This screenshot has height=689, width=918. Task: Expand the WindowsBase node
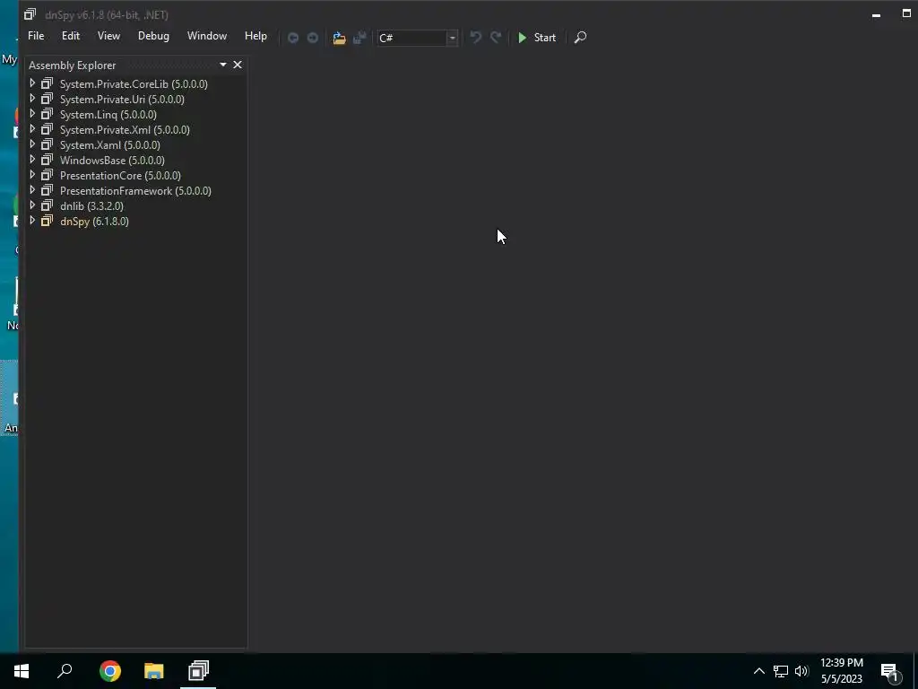32,160
